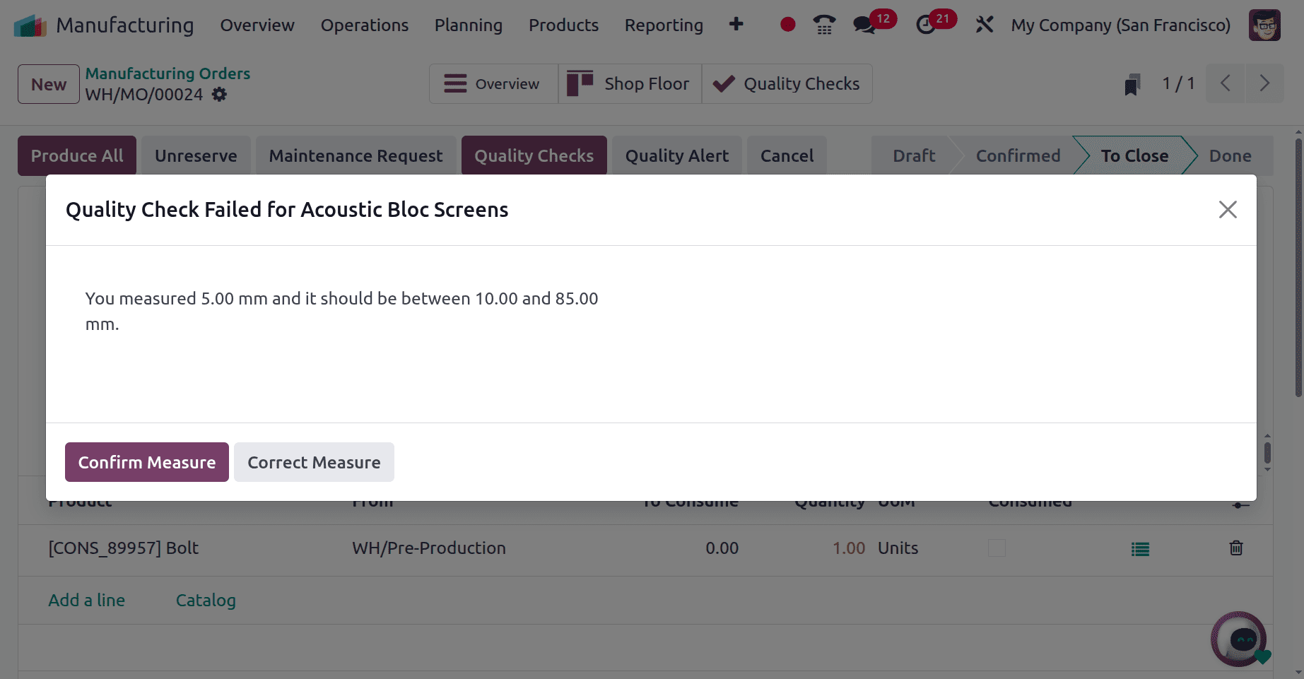This screenshot has width=1304, height=679.
Task: Delete the Bolt line using the trash icon
Action: point(1235,548)
